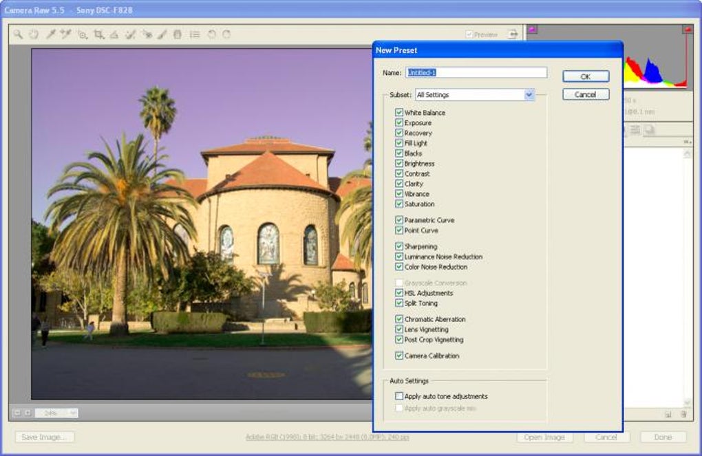702x456 pixels.
Task: Toggle the Chromatic Aberration checkbox
Action: tap(399, 319)
